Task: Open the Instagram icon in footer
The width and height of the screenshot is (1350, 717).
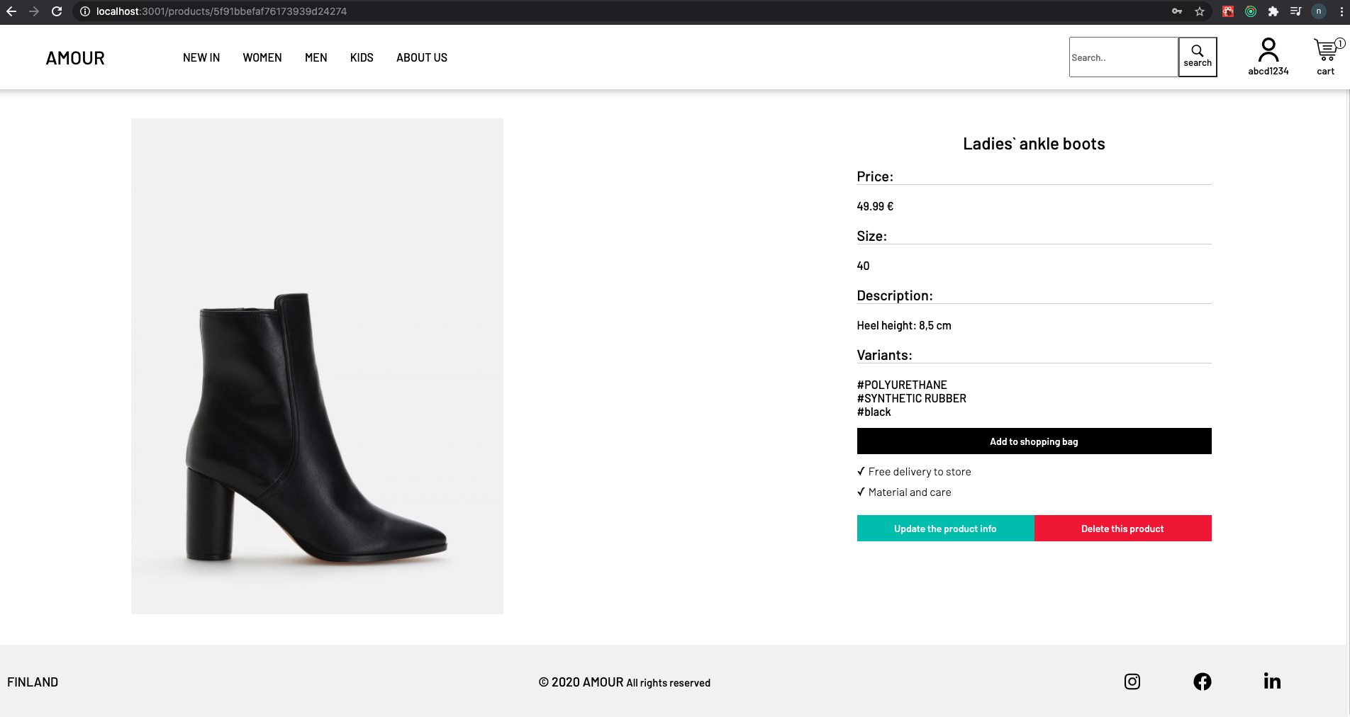Action: coord(1132,682)
